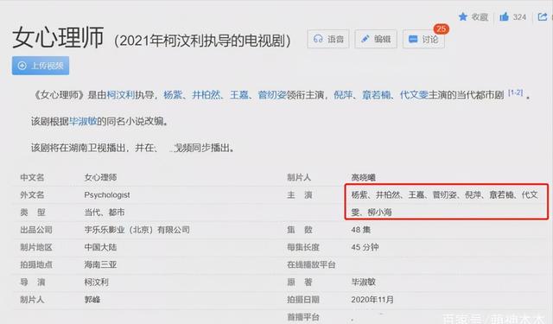Click the red 25 notification badge

click(442, 29)
